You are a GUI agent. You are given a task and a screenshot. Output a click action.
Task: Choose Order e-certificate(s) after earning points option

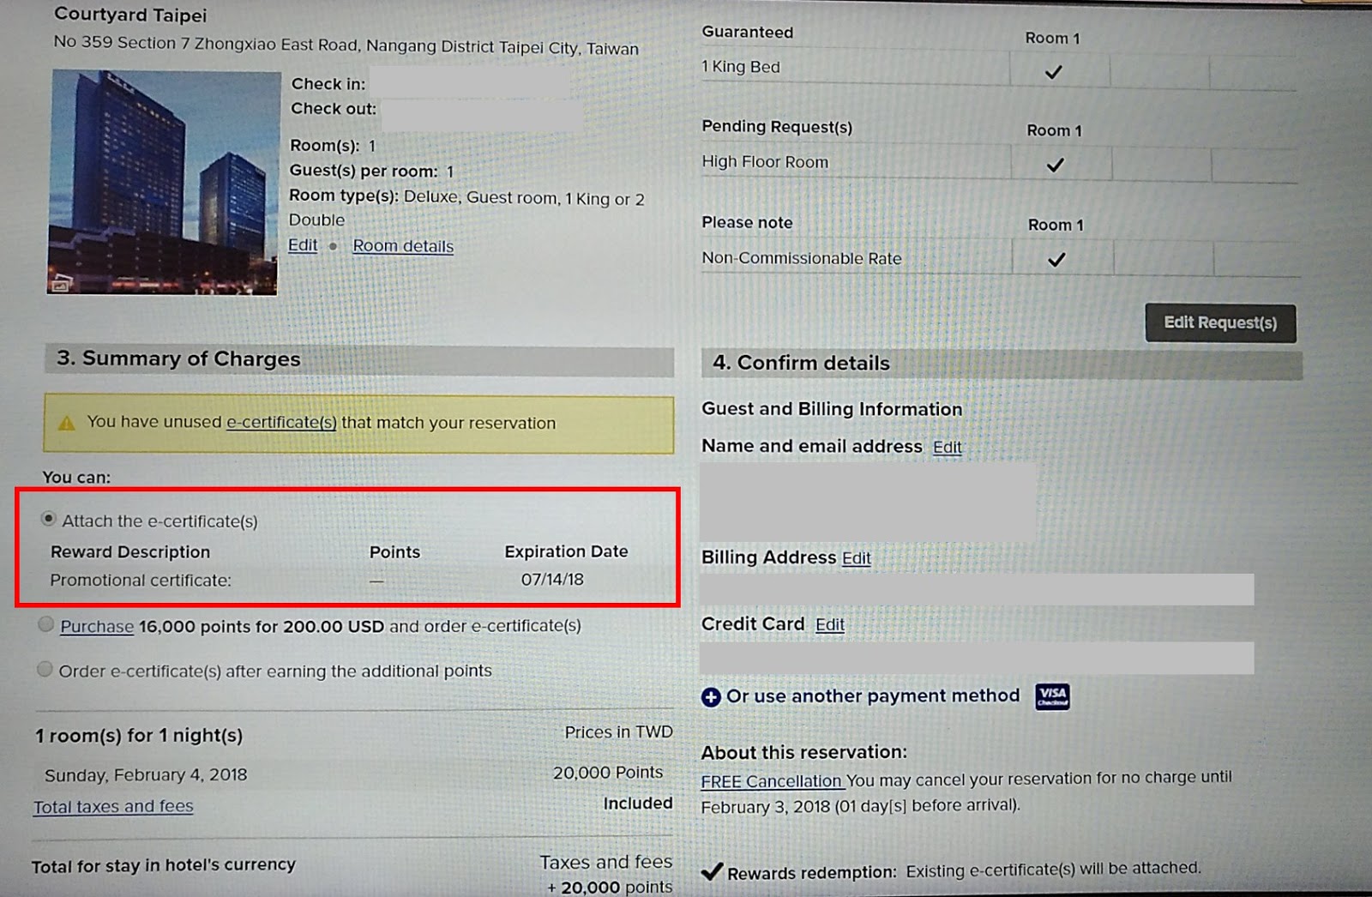(x=45, y=669)
